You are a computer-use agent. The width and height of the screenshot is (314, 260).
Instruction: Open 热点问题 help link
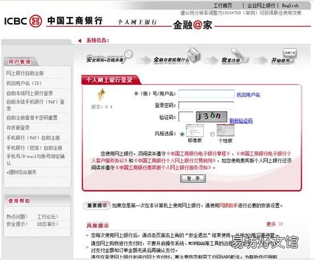17,216
